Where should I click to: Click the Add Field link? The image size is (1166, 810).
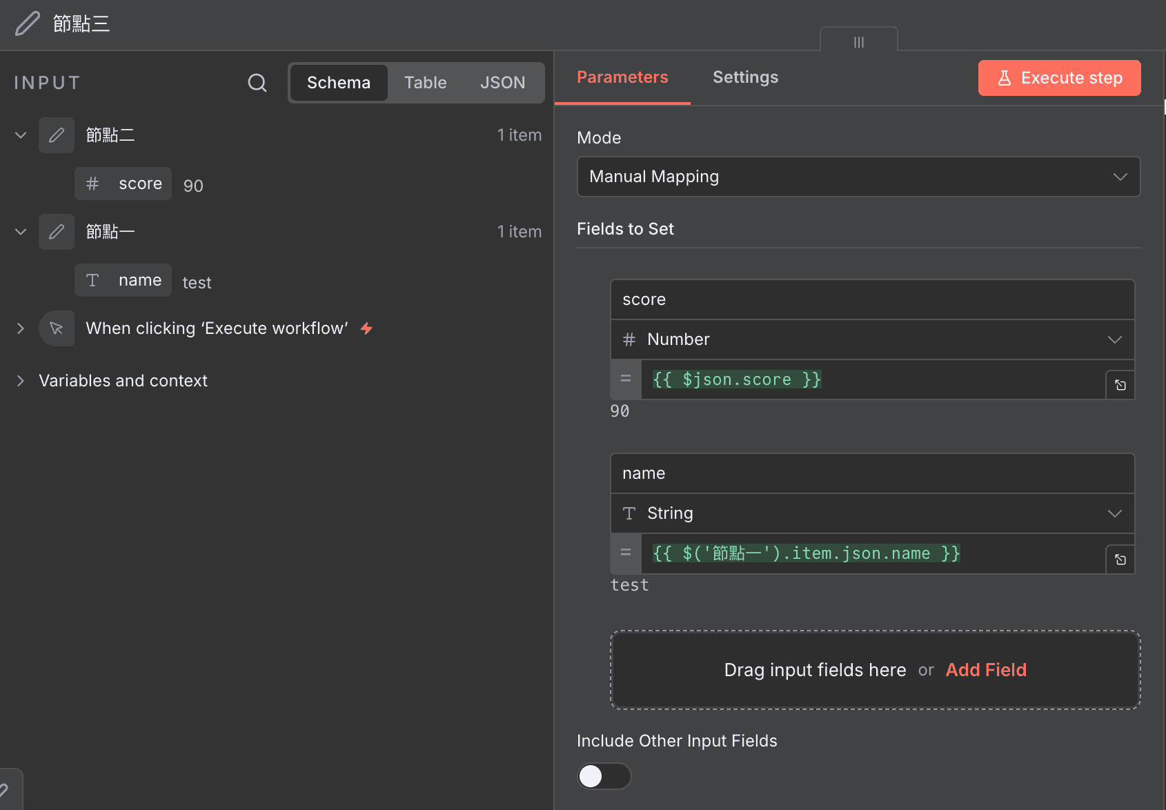tap(985, 670)
